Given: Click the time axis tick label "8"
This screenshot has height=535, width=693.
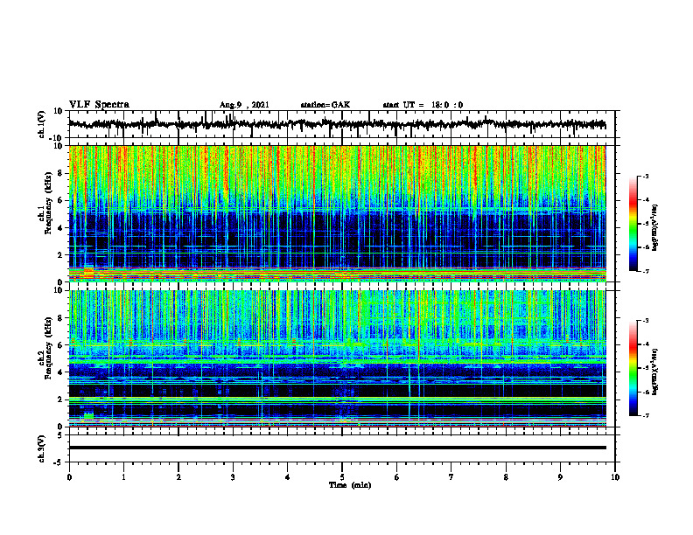Looking at the screenshot, I should tap(506, 477).
